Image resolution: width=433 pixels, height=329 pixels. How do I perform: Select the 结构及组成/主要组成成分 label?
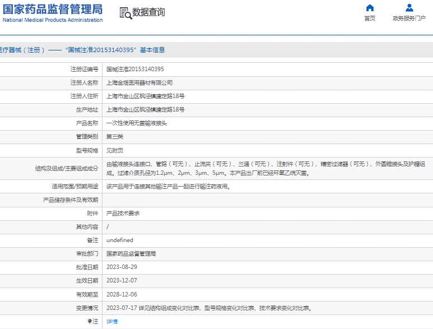click(x=67, y=169)
